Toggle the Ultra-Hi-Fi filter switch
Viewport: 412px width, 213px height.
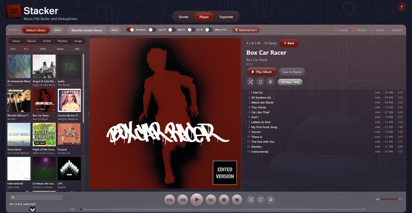209,30
